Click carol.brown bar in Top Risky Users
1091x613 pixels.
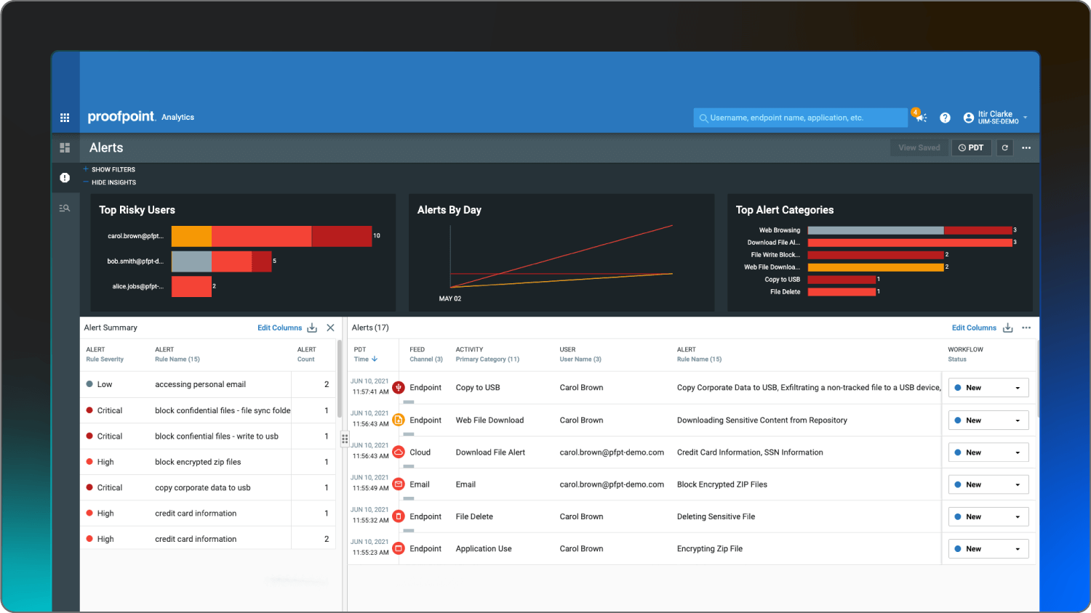[271, 236]
